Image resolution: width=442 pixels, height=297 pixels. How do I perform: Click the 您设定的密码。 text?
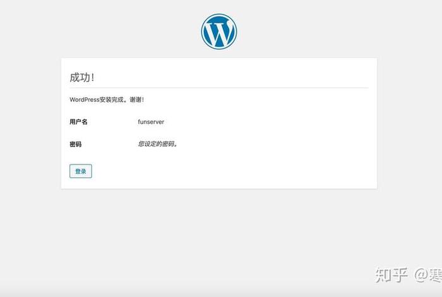(x=158, y=144)
